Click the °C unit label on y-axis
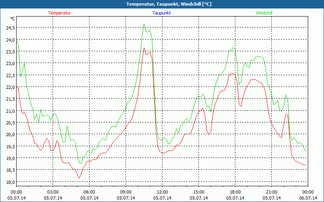324x202 pixels. [x=13, y=19]
